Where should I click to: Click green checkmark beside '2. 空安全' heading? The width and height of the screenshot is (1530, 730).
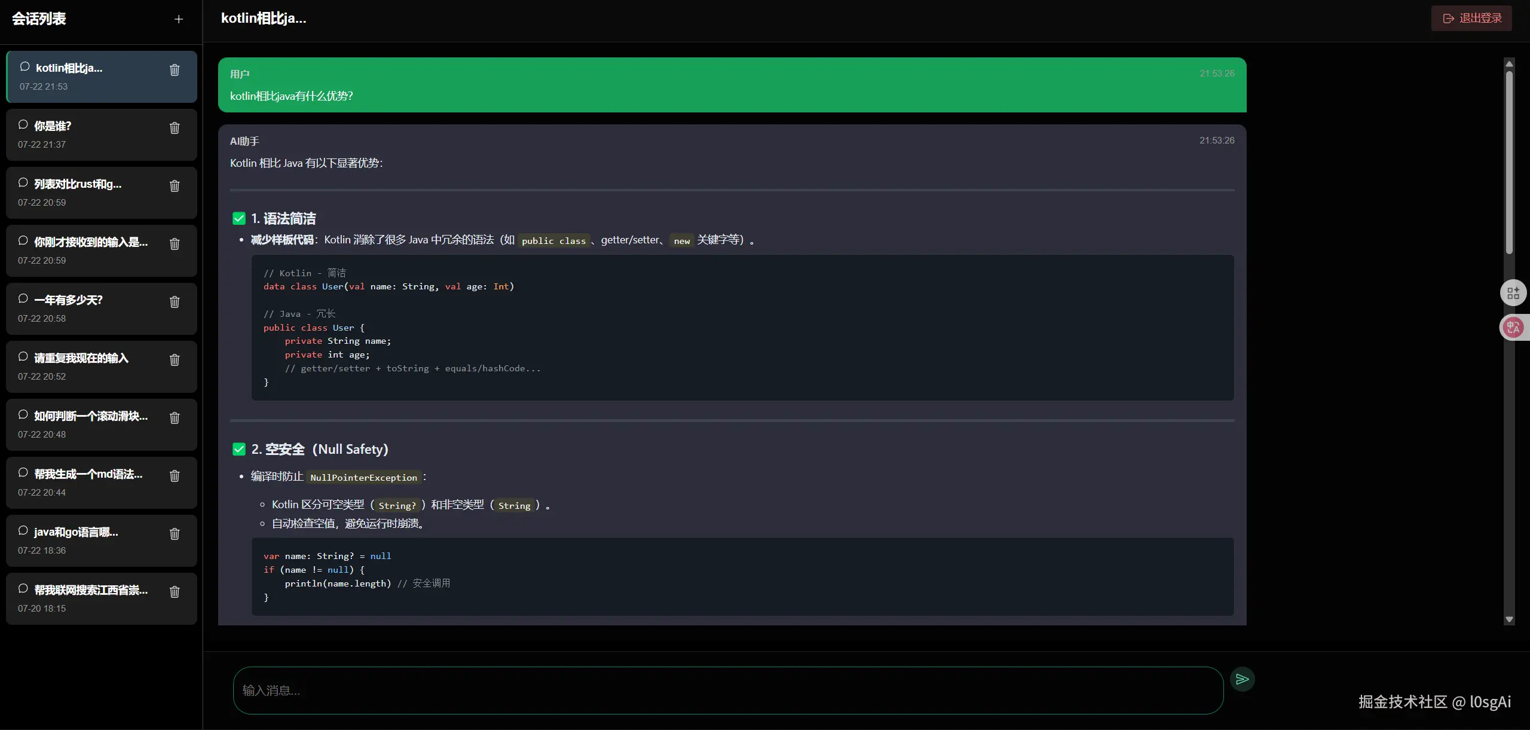click(239, 449)
